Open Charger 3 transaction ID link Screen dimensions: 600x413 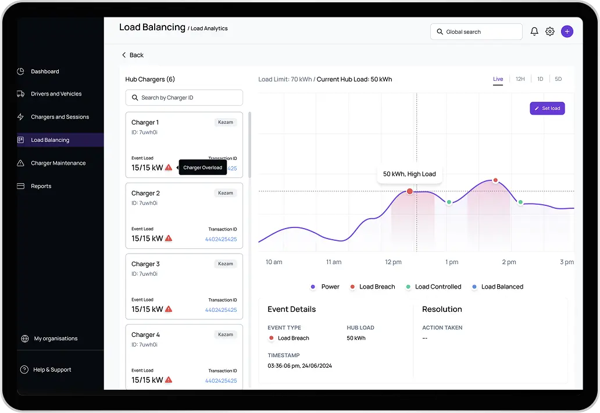coord(220,310)
